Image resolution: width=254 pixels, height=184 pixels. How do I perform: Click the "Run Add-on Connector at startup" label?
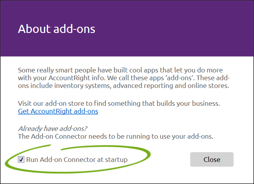(x=77, y=160)
